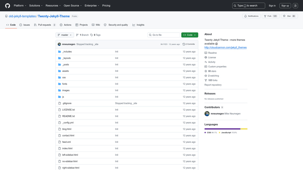Click the Go to file field
Viewport: 303px width, 170px height.
click(x=164, y=35)
